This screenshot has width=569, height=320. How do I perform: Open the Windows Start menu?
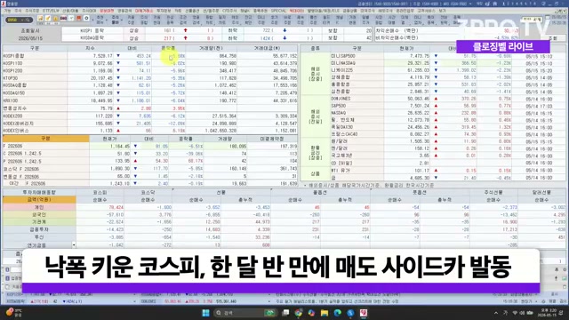tap(205, 313)
